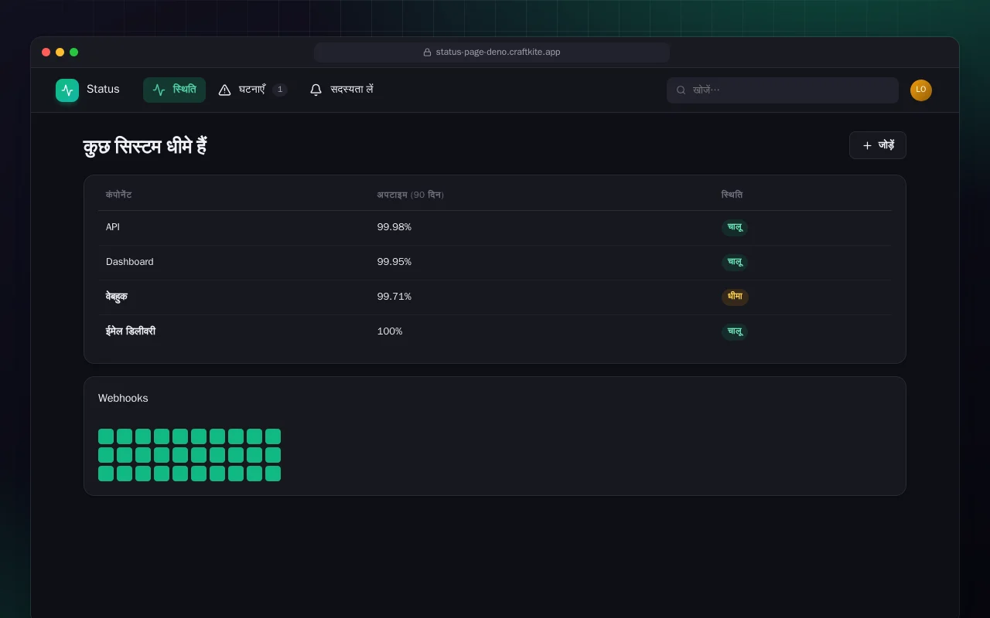Click the चालू badge in API row
This screenshot has width=990, height=618.
735,228
